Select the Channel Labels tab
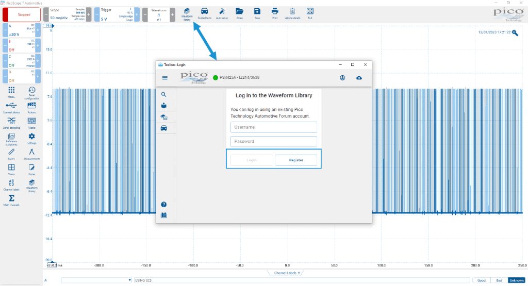Image resolution: width=528 pixels, height=286 pixels. click(285, 273)
